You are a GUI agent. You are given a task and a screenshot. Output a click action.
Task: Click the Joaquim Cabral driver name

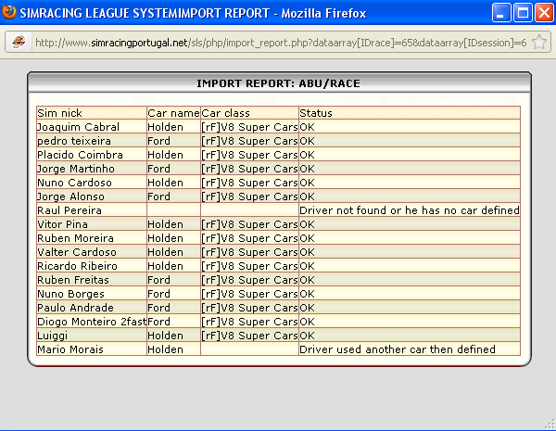78,127
